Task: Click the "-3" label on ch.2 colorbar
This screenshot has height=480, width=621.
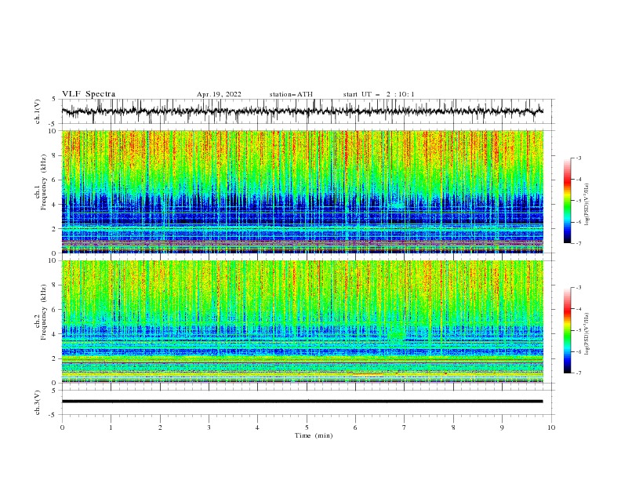Action: 578,288
